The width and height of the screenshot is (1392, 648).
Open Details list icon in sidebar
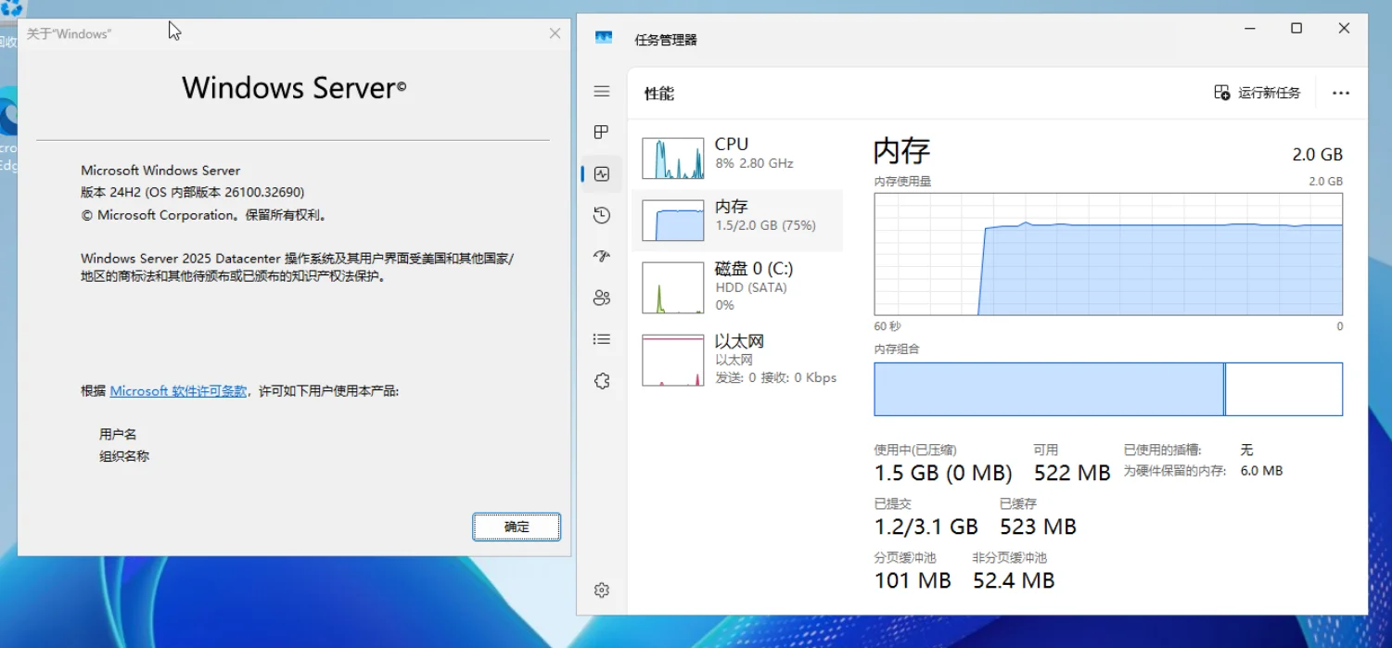pyautogui.click(x=602, y=339)
